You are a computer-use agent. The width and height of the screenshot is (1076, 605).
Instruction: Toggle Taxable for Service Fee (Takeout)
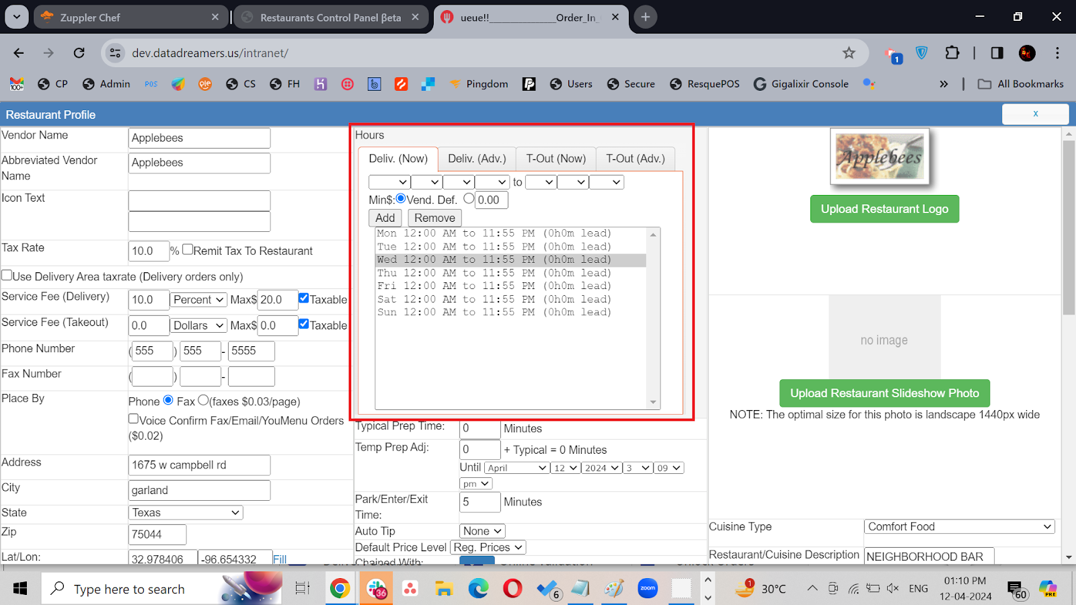[x=304, y=323]
